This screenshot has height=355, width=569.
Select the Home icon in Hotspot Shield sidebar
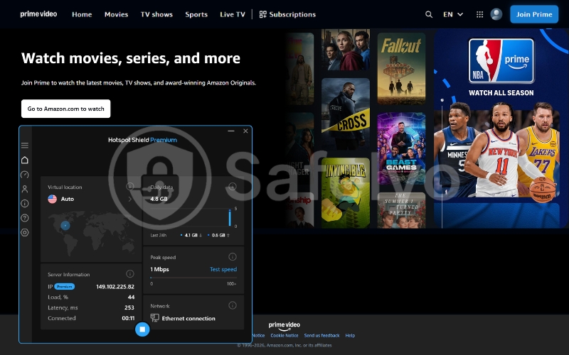(x=25, y=160)
